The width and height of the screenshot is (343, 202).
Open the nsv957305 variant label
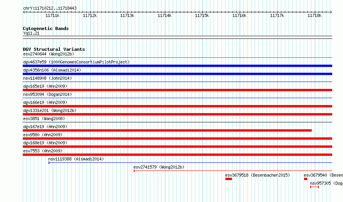[x=326, y=183]
